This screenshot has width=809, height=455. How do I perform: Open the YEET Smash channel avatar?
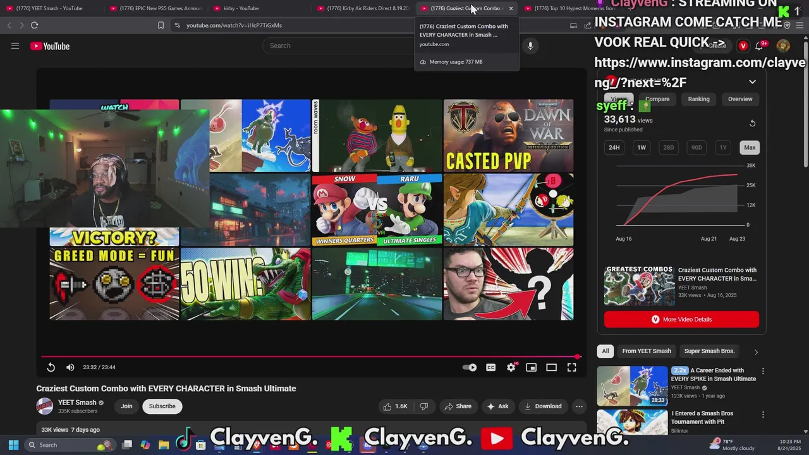[x=44, y=406]
